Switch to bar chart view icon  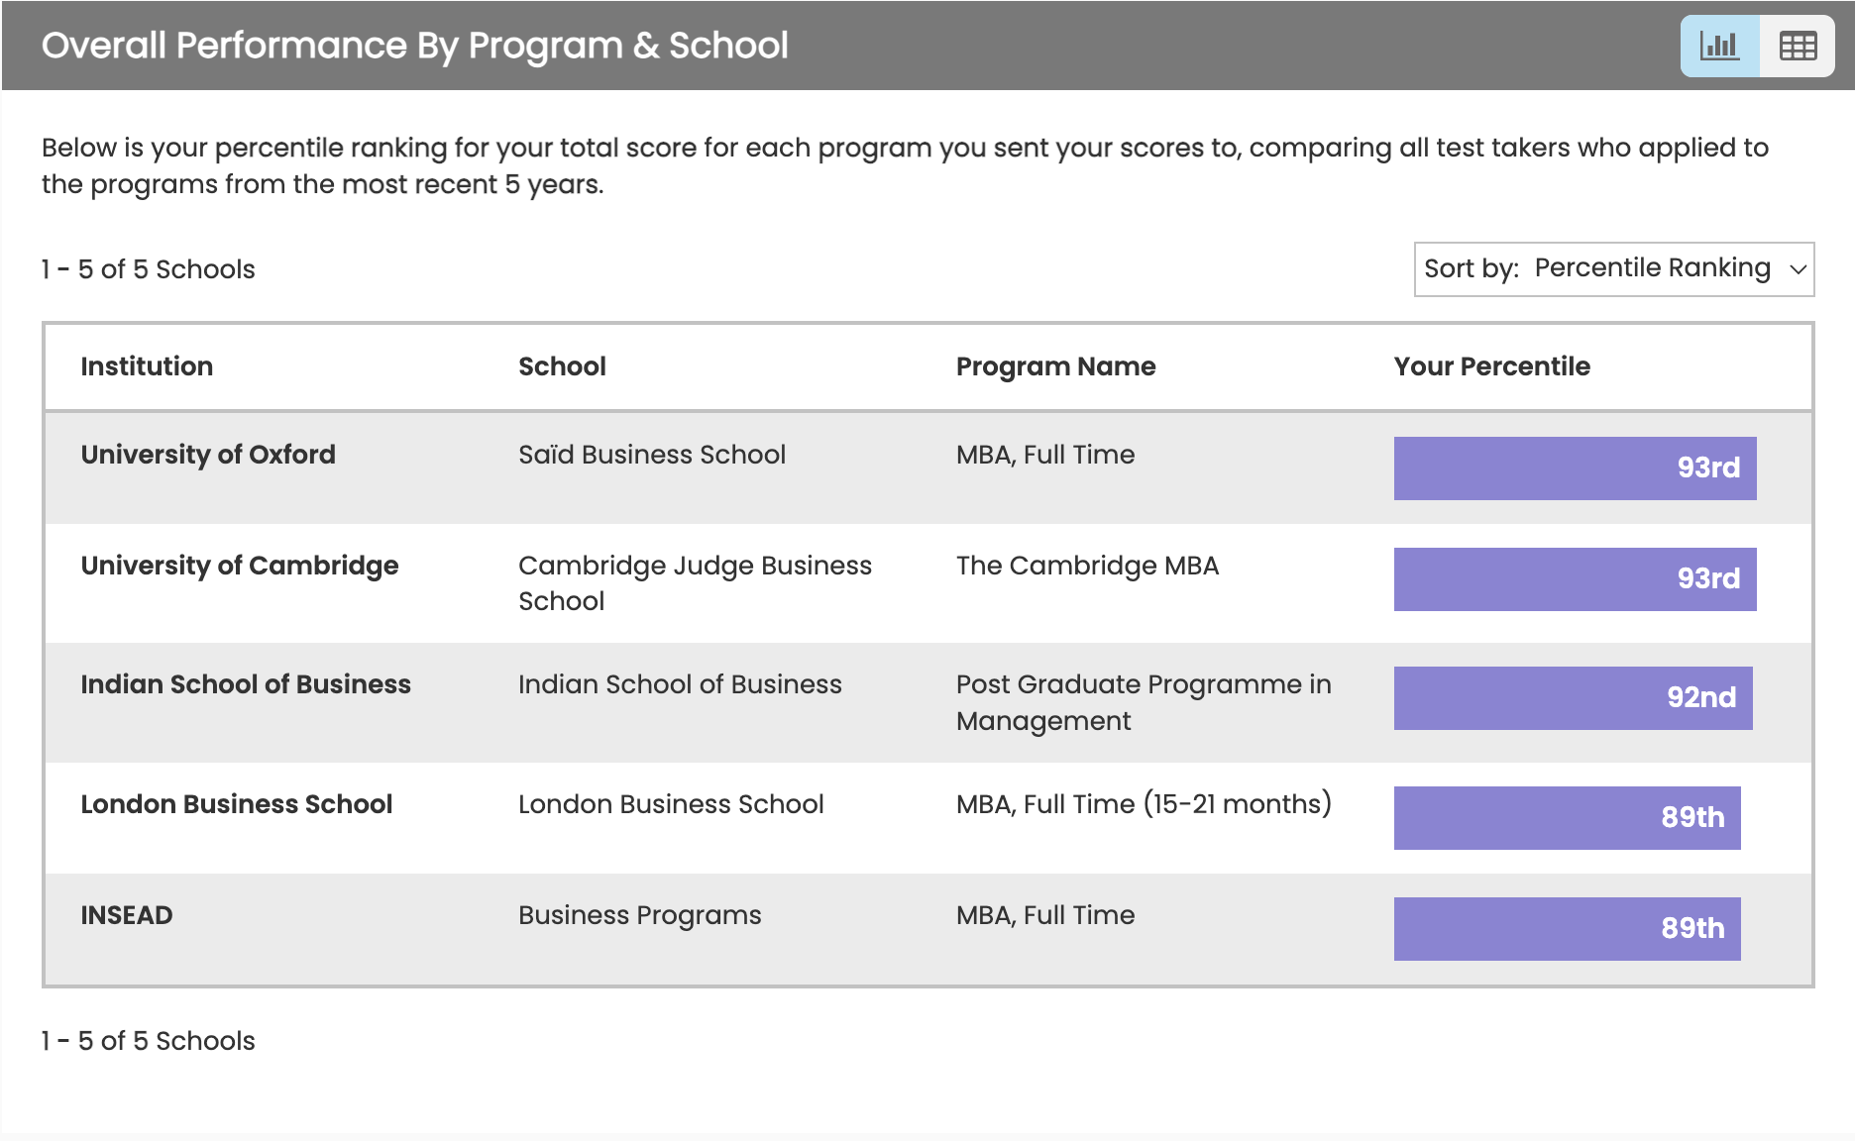point(1719,46)
